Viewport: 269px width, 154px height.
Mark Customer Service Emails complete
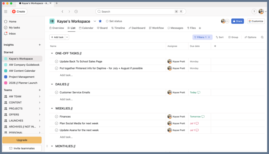pos(56,92)
